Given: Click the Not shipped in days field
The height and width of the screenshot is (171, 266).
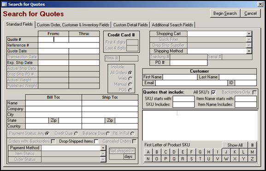Looking at the screenshot, I should pyautogui.click(x=117, y=157).
